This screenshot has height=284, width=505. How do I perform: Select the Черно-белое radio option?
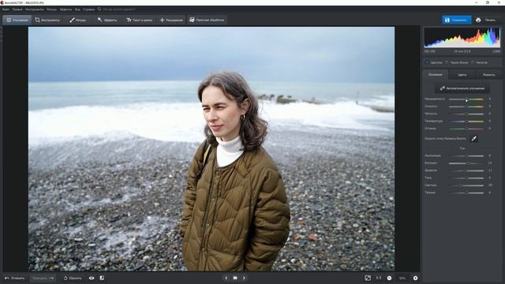pyautogui.click(x=457, y=62)
